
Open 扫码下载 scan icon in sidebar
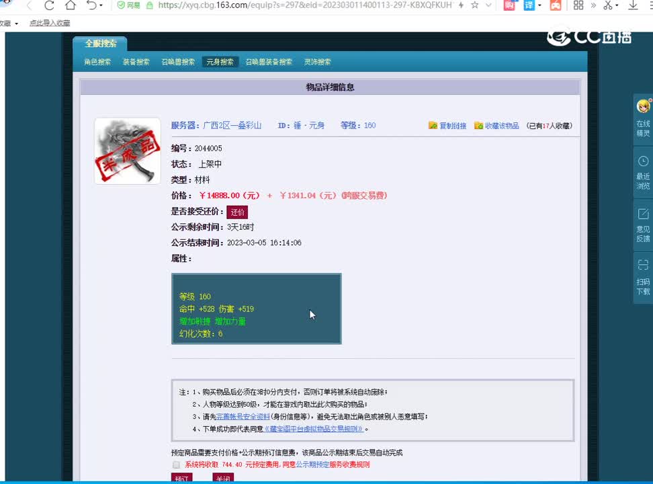coord(643,265)
